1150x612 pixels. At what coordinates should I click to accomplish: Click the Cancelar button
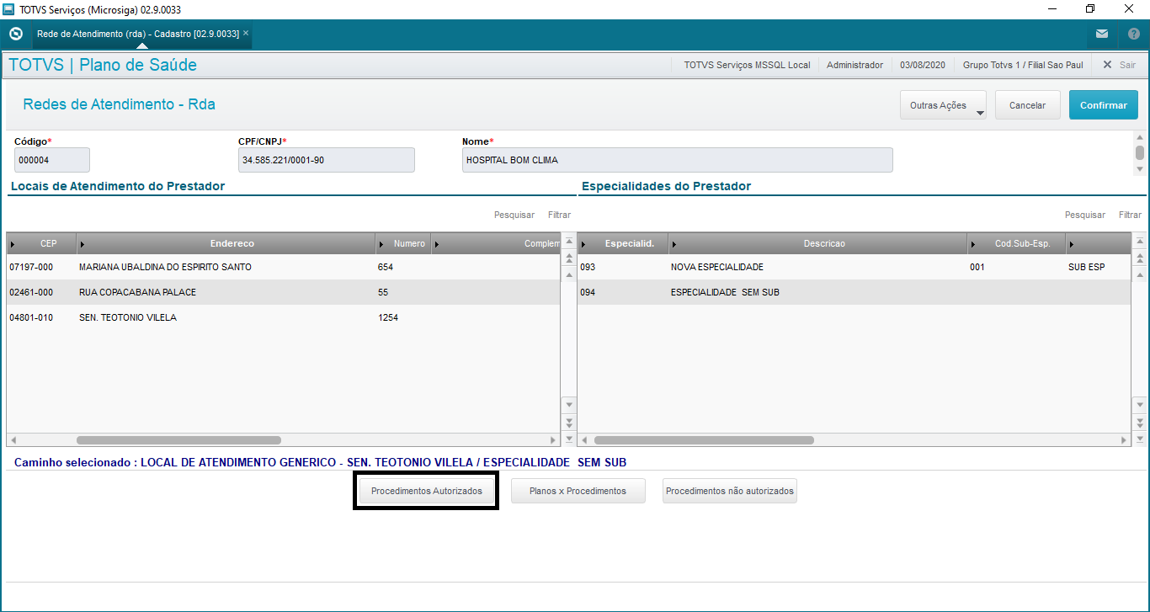tap(1027, 105)
